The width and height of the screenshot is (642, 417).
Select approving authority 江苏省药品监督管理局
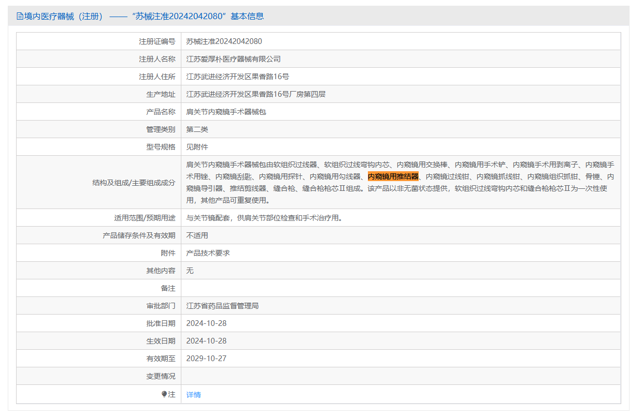pos(222,306)
